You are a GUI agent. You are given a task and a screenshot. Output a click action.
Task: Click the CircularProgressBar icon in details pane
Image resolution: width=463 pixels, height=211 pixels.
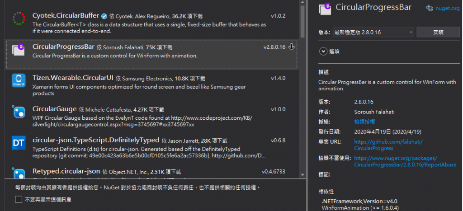pyautogui.click(x=325, y=8)
